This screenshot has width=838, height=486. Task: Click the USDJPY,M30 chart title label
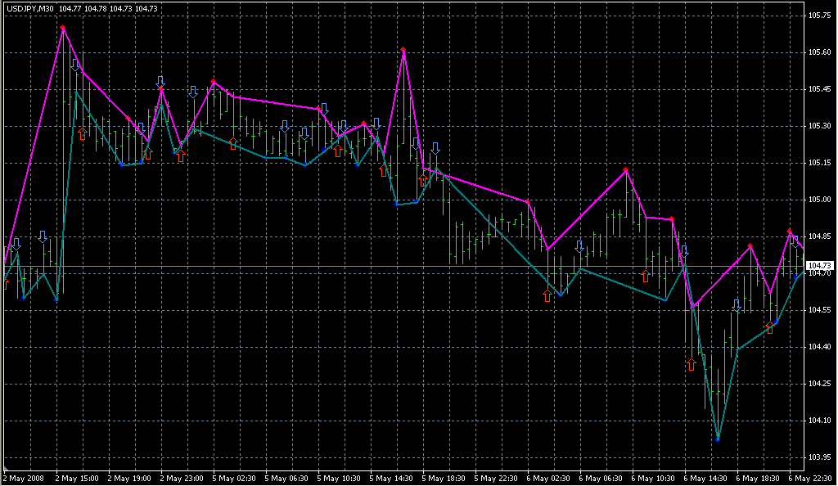click(29, 8)
